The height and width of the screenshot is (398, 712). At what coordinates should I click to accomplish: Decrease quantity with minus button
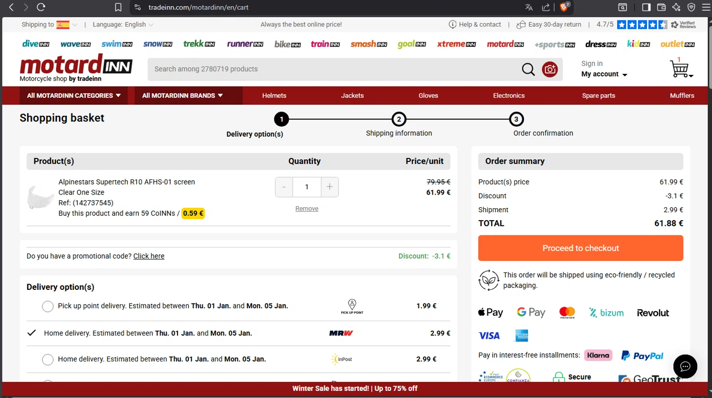(x=284, y=187)
